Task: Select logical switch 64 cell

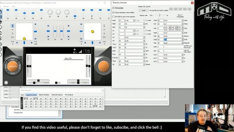Action: (100, 106)
